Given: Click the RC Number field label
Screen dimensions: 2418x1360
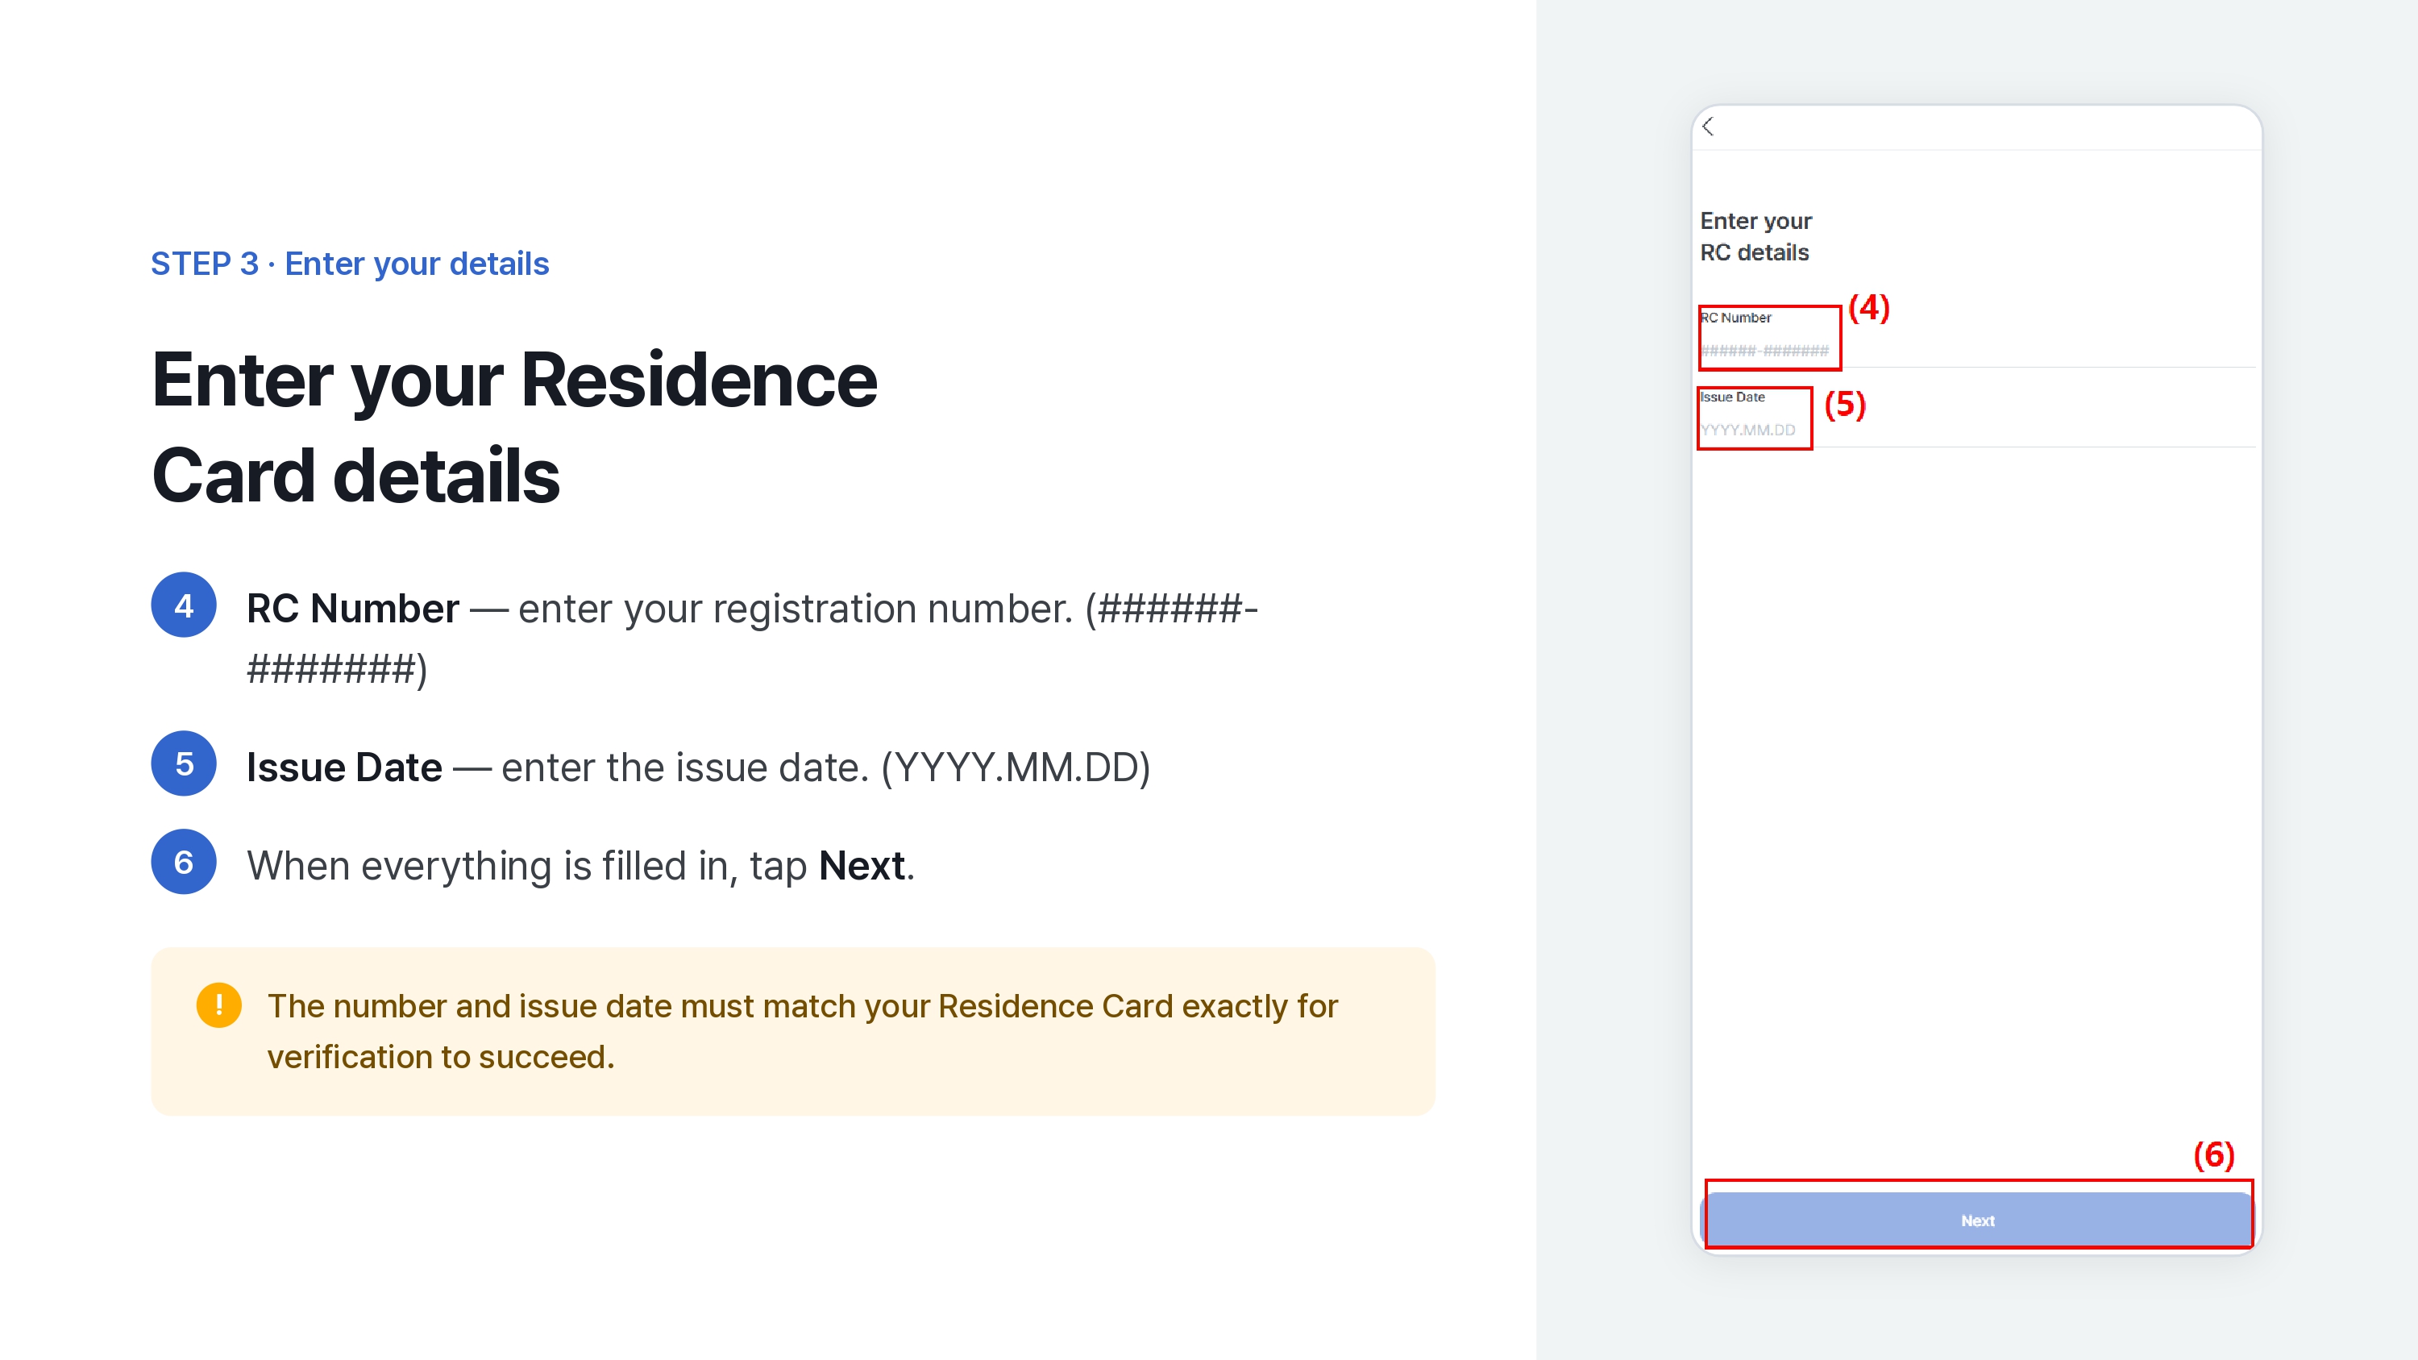Looking at the screenshot, I should pyautogui.click(x=1735, y=318).
